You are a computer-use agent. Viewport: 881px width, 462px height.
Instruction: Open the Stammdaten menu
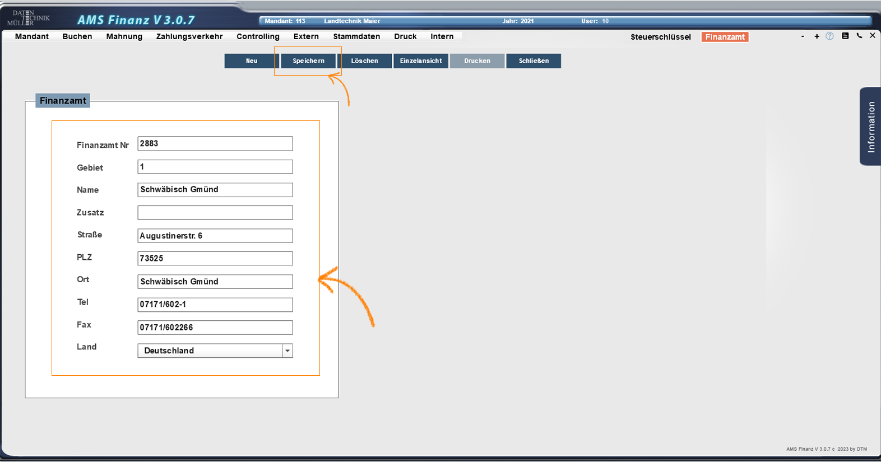[356, 36]
